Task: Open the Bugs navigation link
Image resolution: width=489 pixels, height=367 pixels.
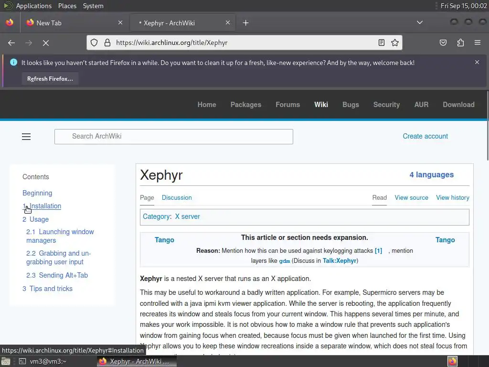Action: (x=351, y=105)
